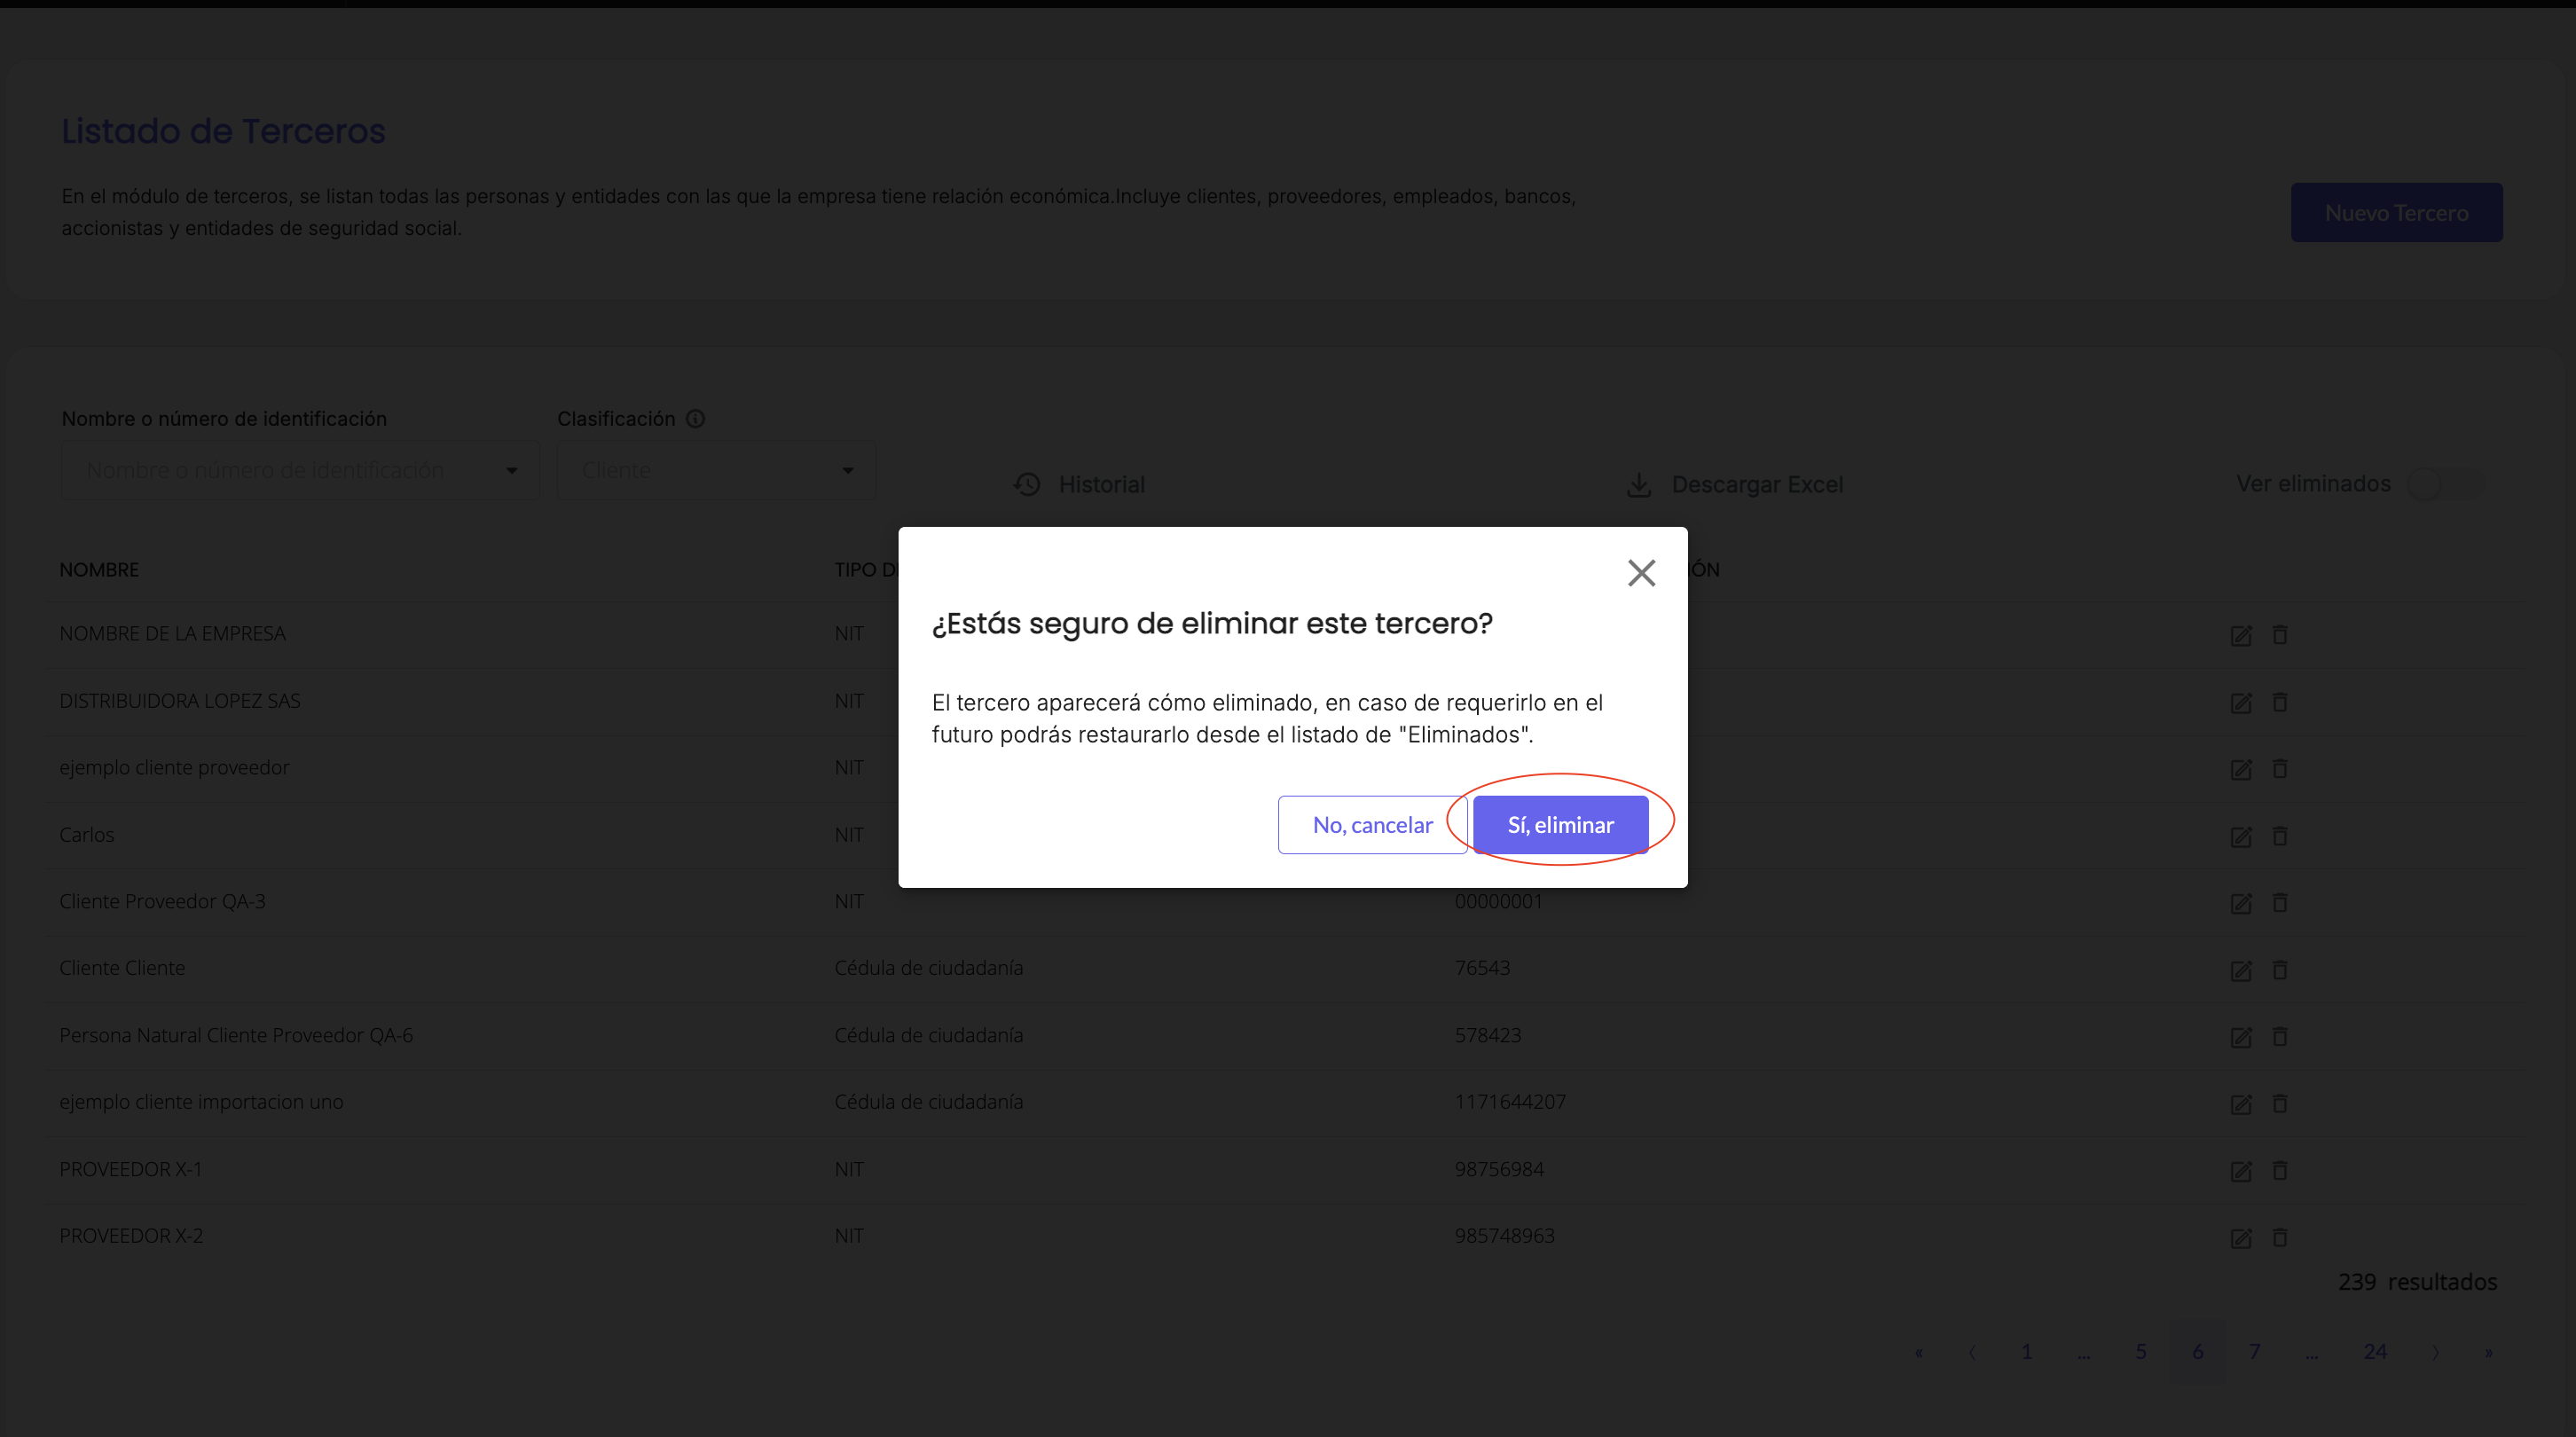Viewport: 2576px width, 1437px height.
Task: Delete PROVEEDOR X-2 row
Action: coord(2279,1237)
